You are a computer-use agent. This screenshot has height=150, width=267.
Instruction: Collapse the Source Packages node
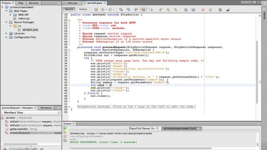[7, 22]
